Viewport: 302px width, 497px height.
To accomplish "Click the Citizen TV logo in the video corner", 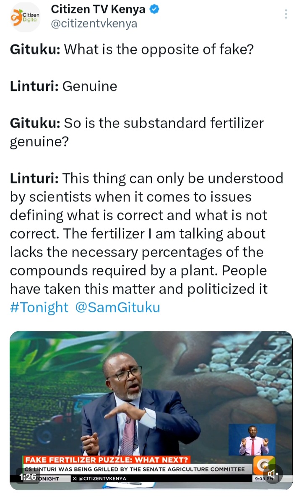I will coord(264,465).
